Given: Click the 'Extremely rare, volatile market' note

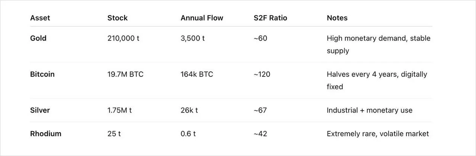Looking at the screenshot, I should pyautogui.click(x=378, y=134).
